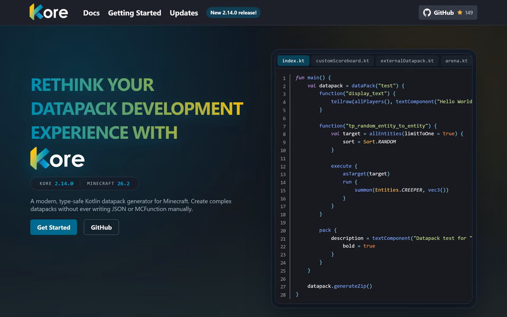This screenshot has height=317, width=507.
Task: Click code 'sort = Sort.RANDOM'
Action: [369, 142]
